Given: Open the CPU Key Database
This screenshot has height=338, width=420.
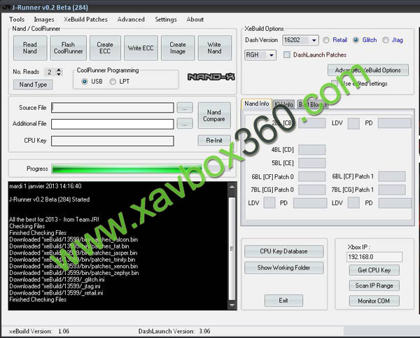Looking at the screenshot, I should [x=283, y=251].
